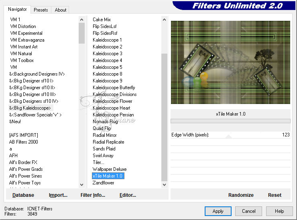Choose Radial Mirror filter
The height and width of the screenshot is (220, 297).
pos(105,135)
